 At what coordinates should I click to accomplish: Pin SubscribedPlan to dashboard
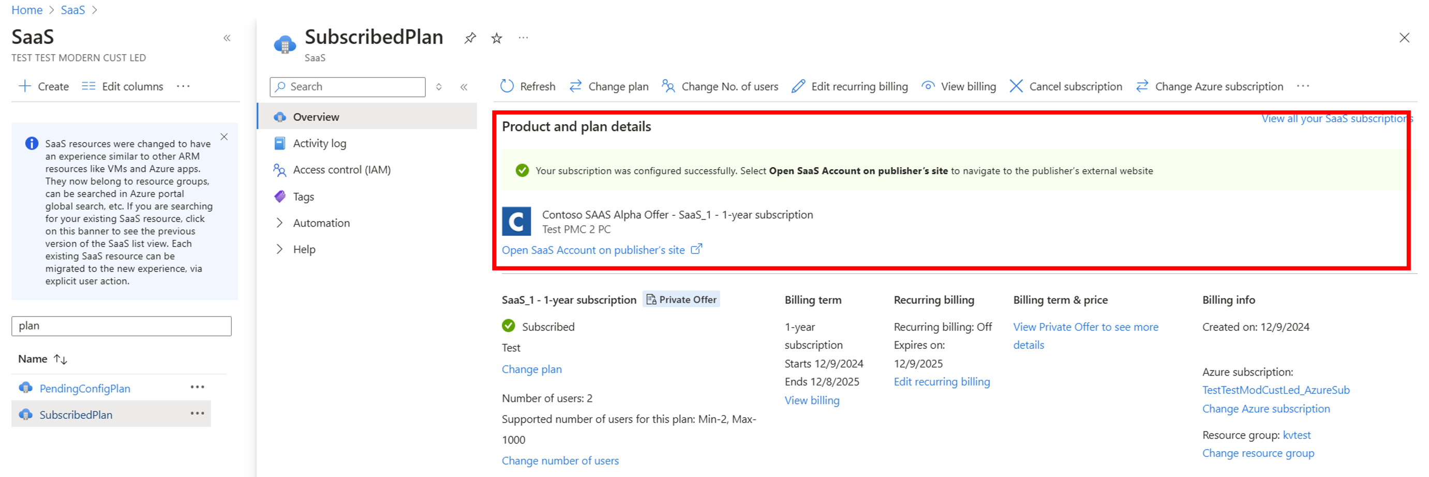coord(470,38)
